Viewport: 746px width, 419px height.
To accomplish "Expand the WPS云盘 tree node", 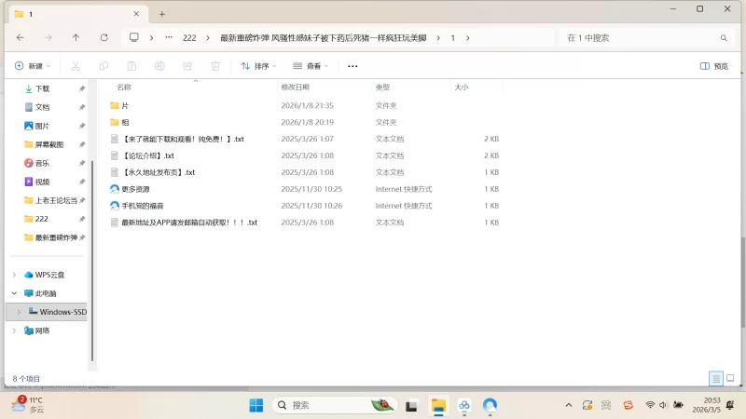I will point(13,275).
